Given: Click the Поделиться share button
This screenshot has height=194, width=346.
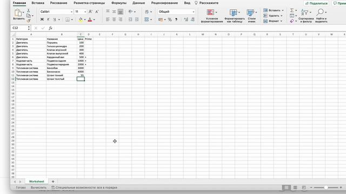Looking at the screenshot, I should [316, 3].
